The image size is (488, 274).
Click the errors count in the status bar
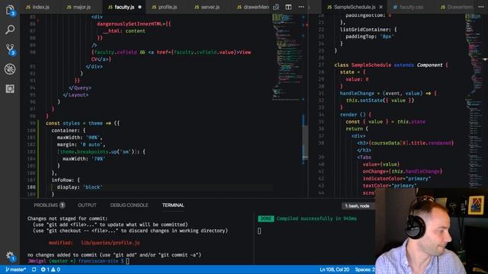pos(46,269)
